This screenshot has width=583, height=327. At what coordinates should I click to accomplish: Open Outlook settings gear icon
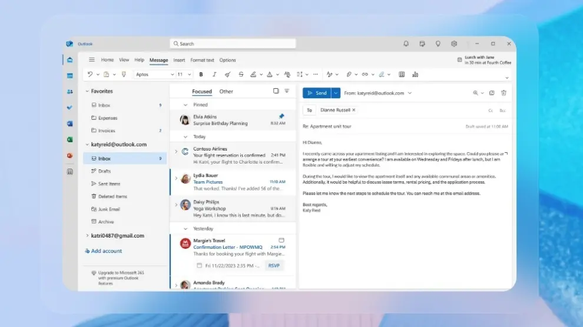point(454,44)
